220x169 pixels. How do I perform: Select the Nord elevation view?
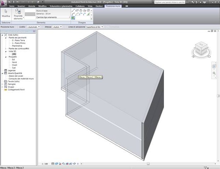click(14, 62)
